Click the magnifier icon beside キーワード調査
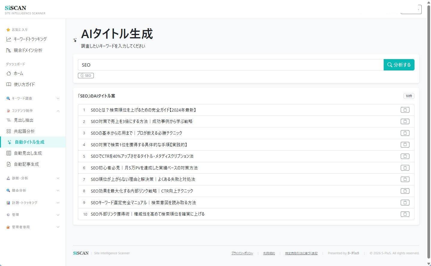This screenshot has width=431, height=266. [x=8, y=98]
